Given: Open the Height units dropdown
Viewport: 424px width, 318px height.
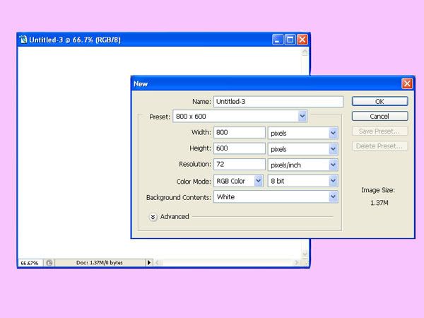Looking at the screenshot, I should point(333,149).
